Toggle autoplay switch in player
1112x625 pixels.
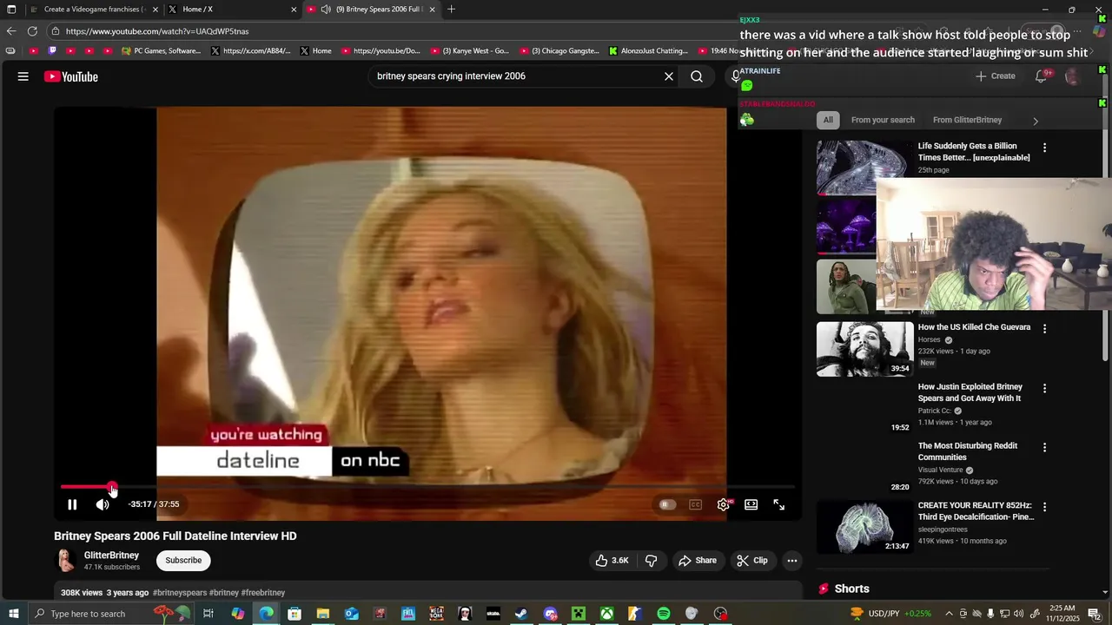[x=667, y=504]
